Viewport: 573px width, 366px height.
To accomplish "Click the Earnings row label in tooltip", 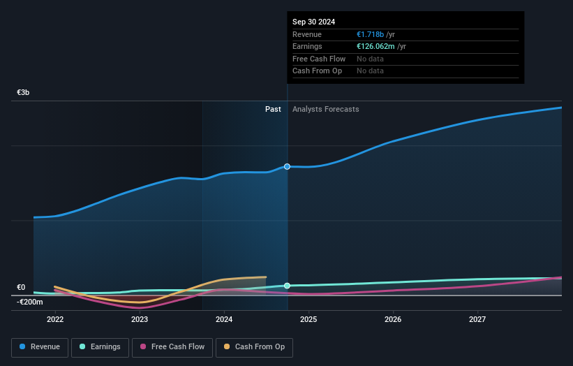I will pos(307,46).
